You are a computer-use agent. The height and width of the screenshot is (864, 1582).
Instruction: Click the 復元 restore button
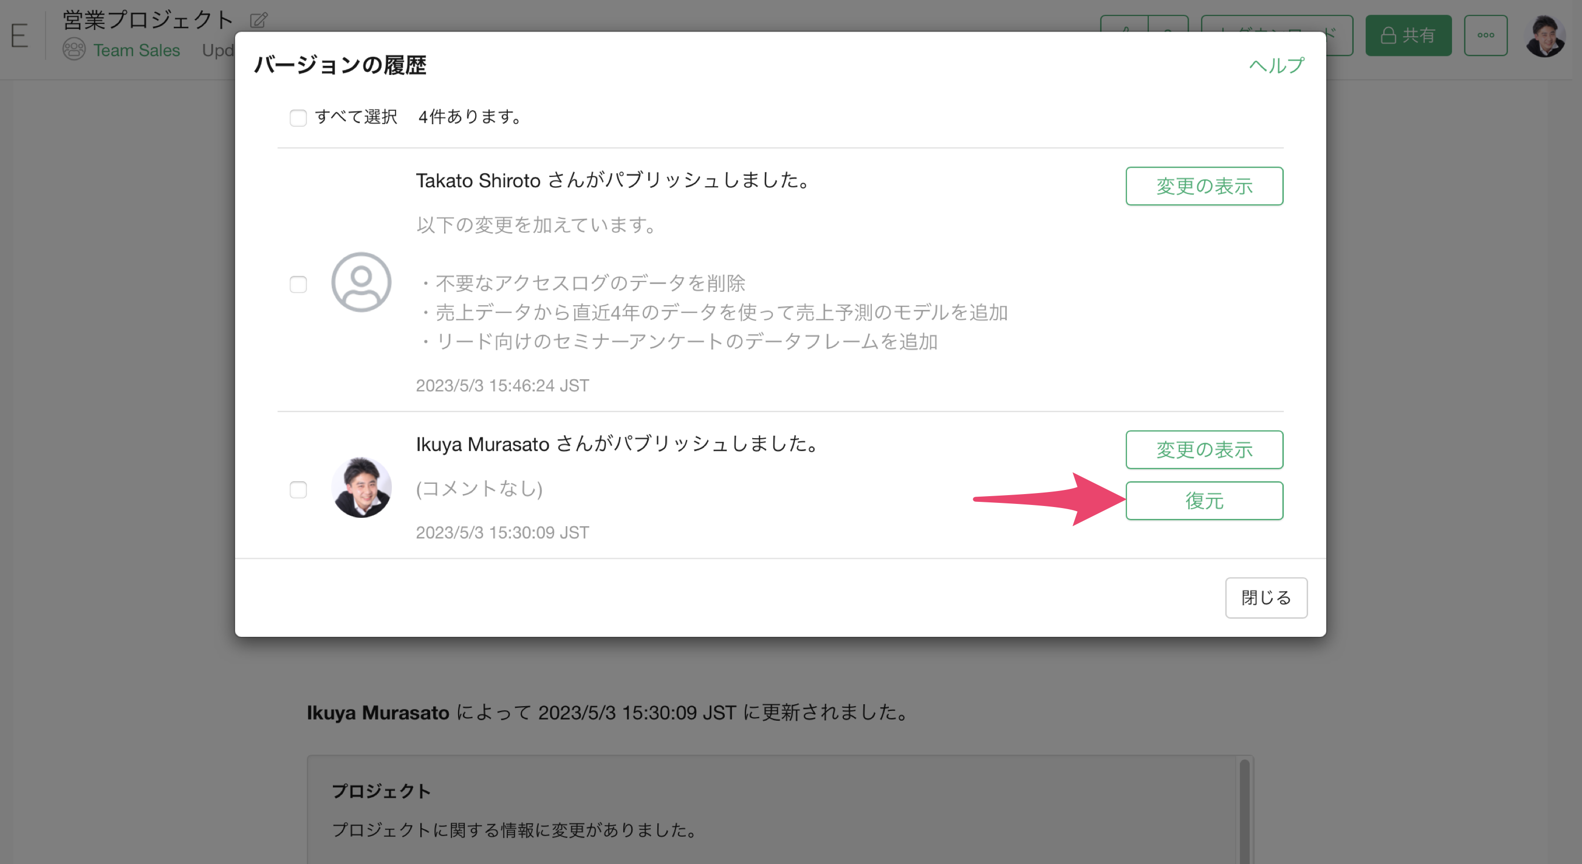(x=1204, y=501)
